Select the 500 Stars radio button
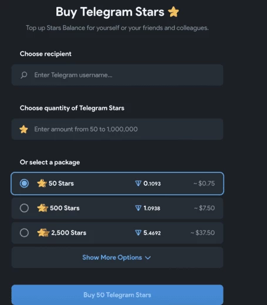The height and width of the screenshot is (305, 267). click(24, 208)
